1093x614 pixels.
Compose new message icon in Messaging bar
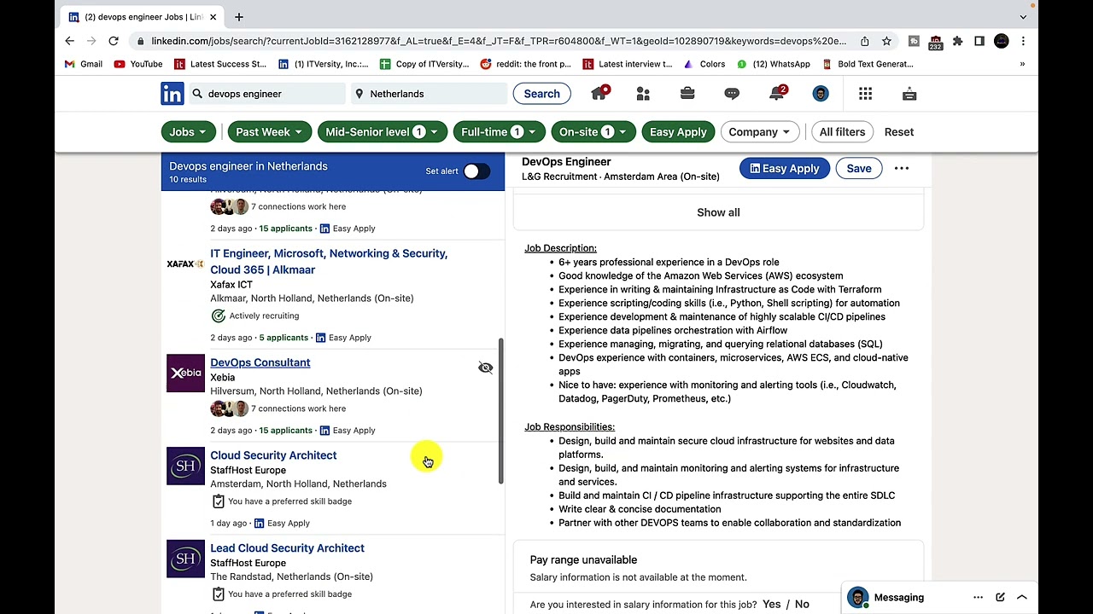(x=1000, y=598)
